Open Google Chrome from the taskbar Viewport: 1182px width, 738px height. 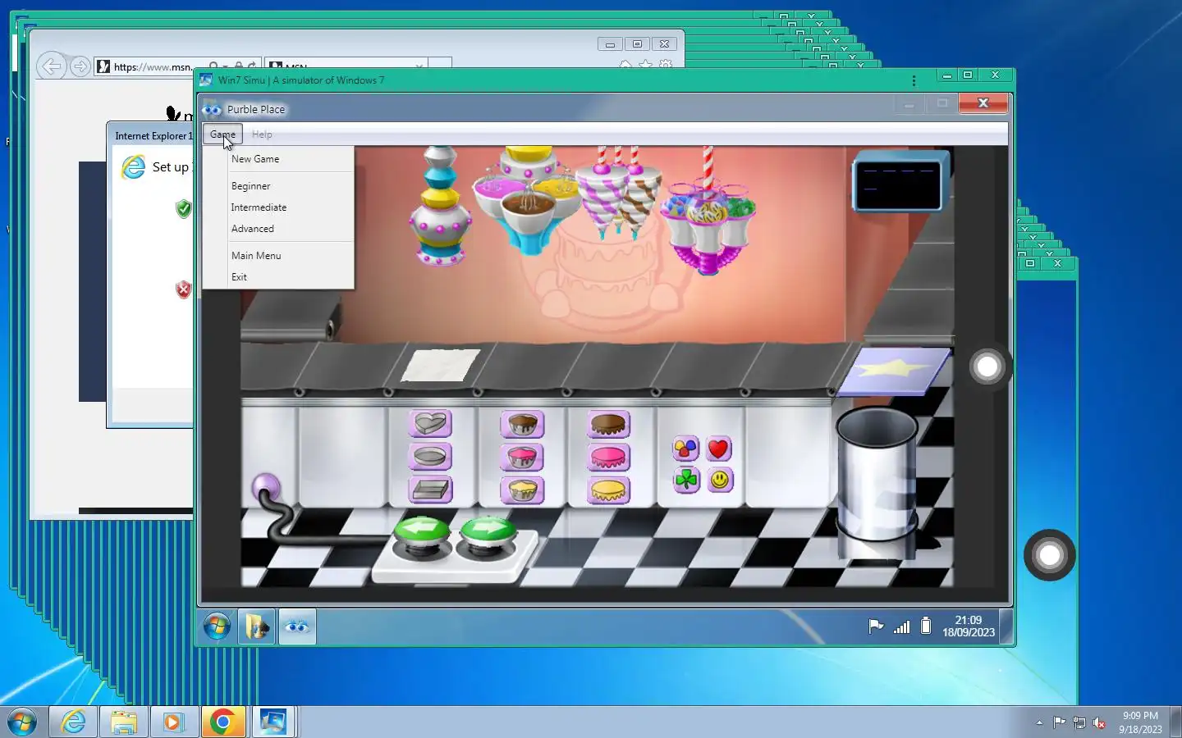click(222, 722)
